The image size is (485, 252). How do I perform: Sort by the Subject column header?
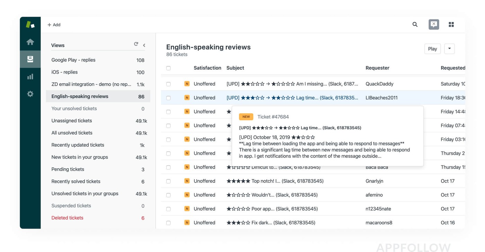pyautogui.click(x=235, y=68)
